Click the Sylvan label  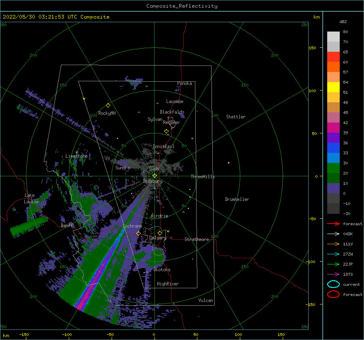point(155,119)
